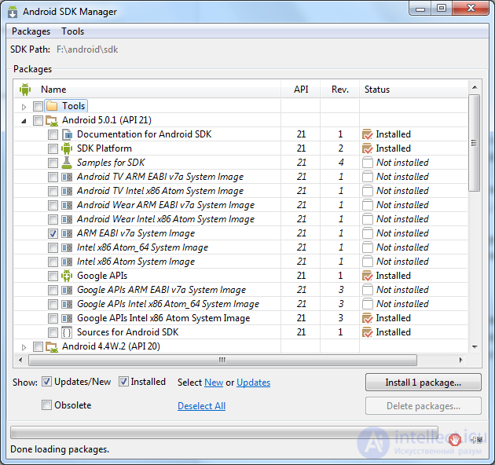
Task: Click the progress bar at the bottom
Action: pos(224,433)
